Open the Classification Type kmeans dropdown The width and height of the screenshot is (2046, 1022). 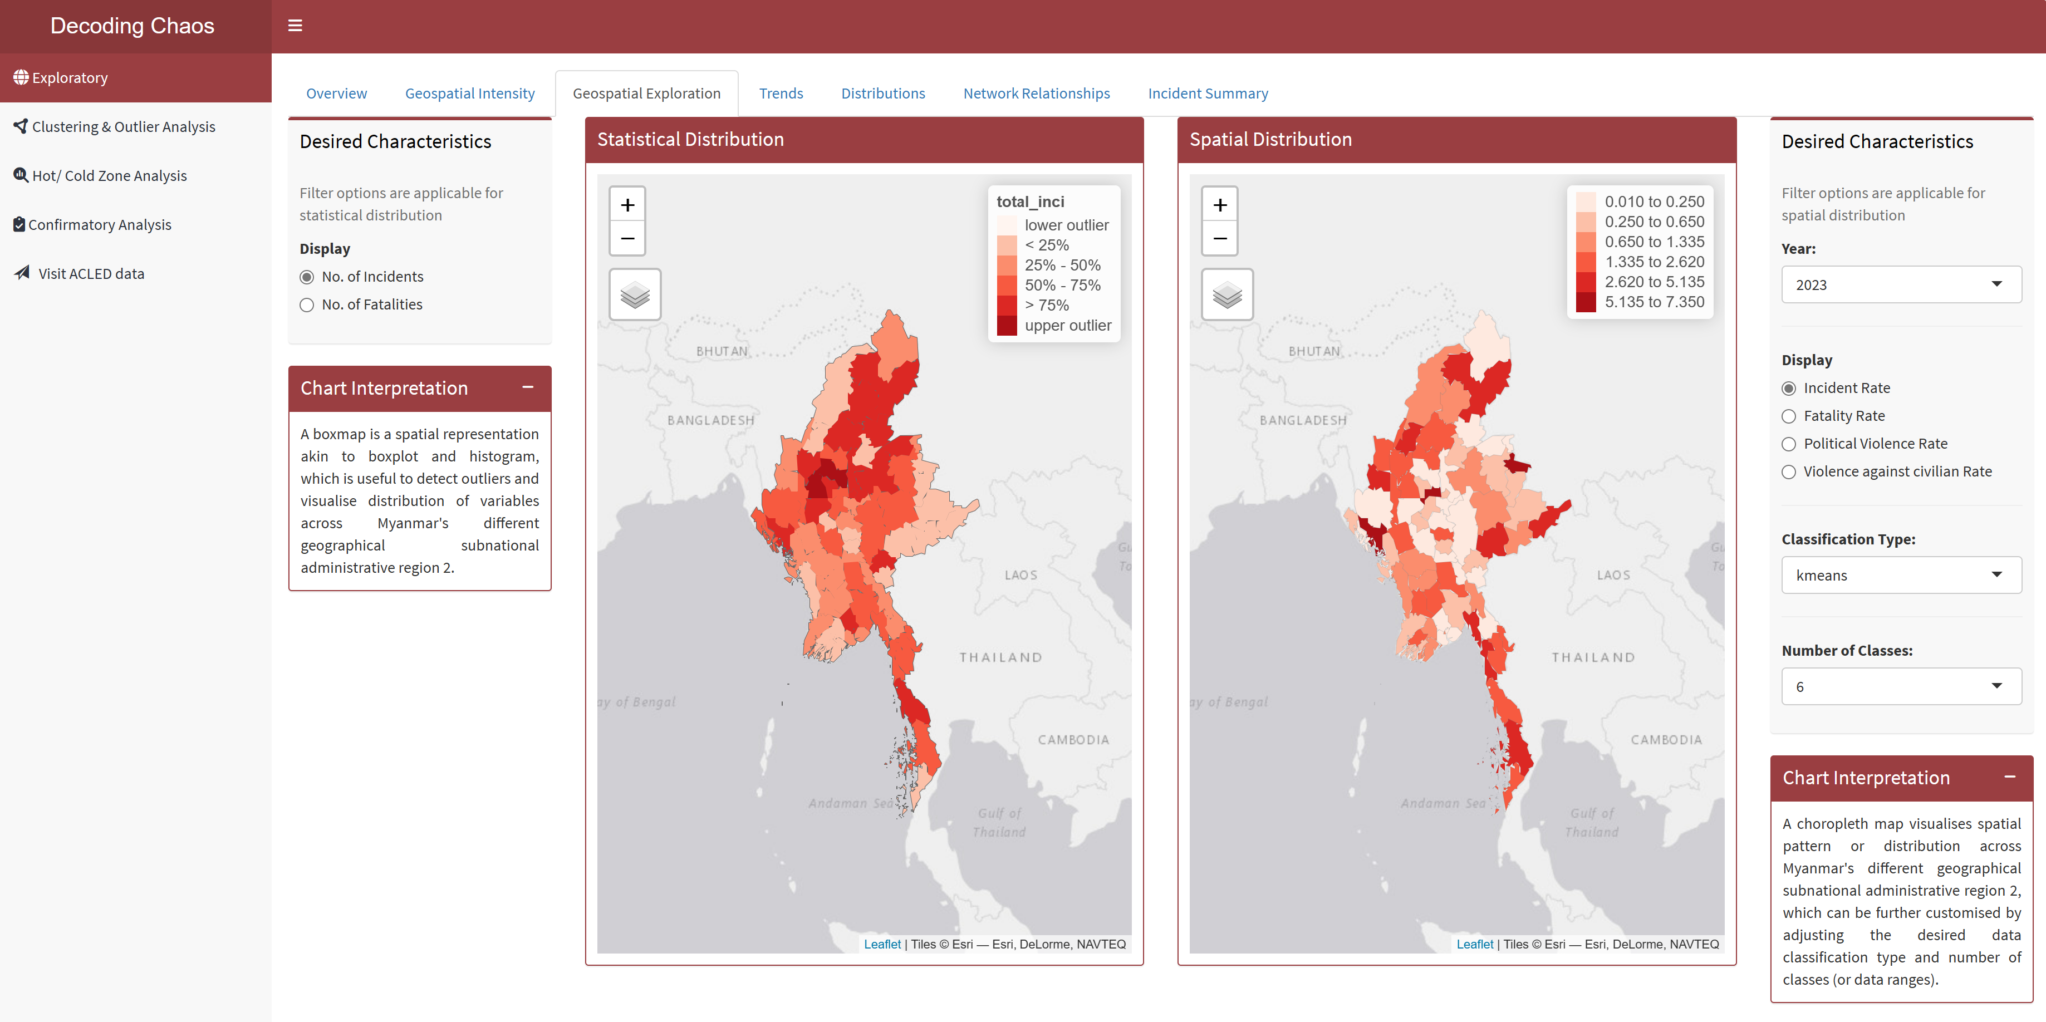tap(1901, 575)
